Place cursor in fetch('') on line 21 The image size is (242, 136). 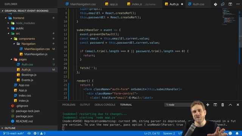point(88,68)
